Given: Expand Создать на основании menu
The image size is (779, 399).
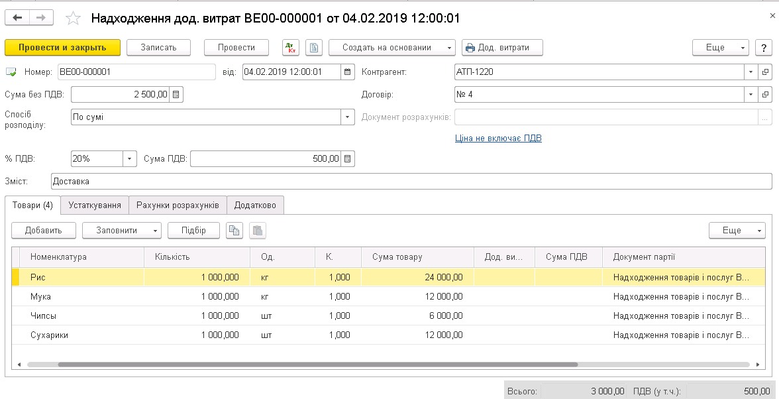Looking at the screenshot, I should pyautogui.click(x=392, y=48).
